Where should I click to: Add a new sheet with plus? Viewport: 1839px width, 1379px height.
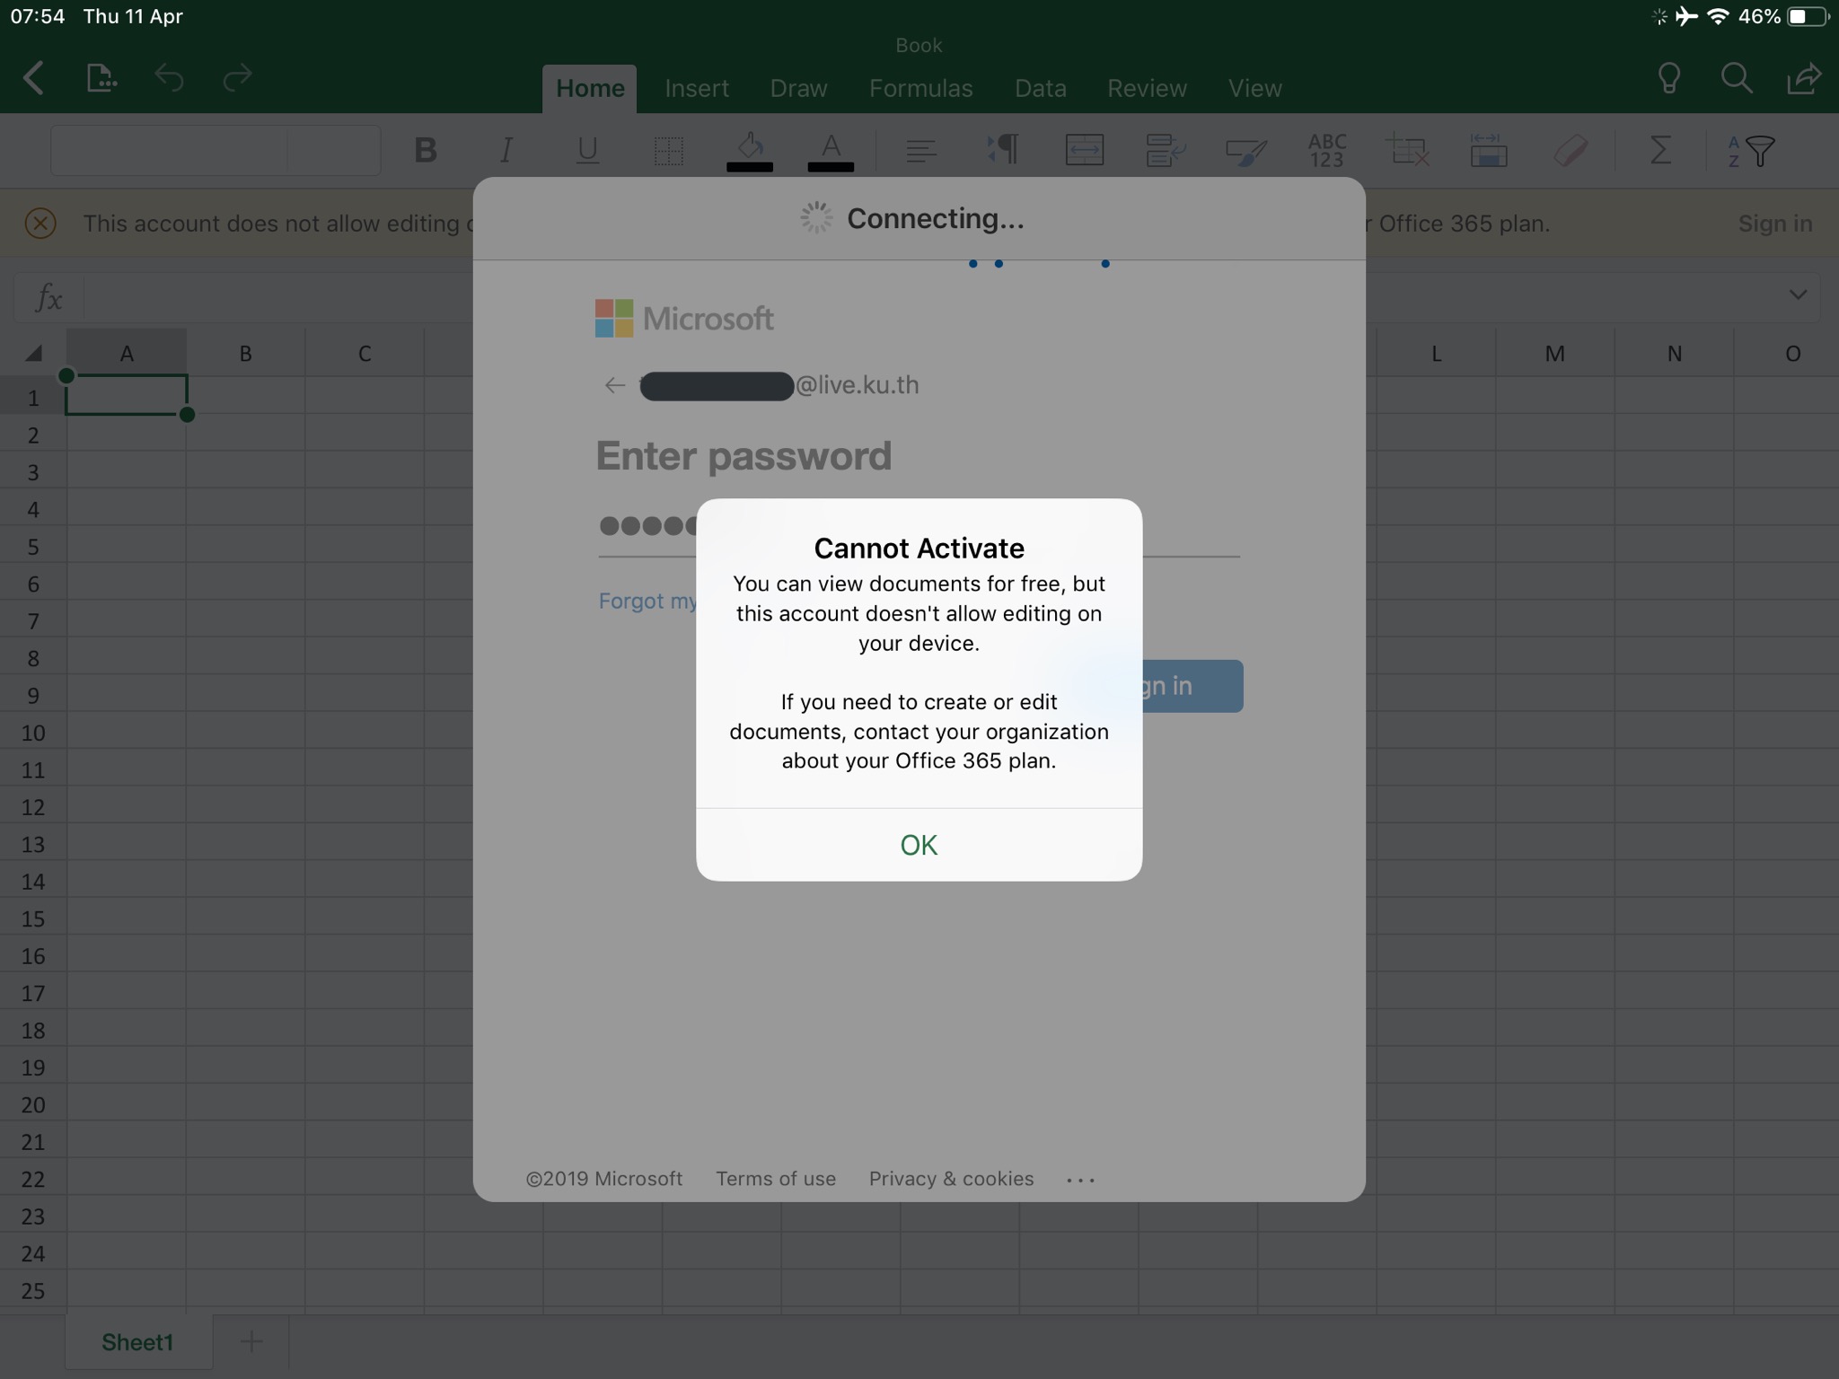coord(252,1342)
